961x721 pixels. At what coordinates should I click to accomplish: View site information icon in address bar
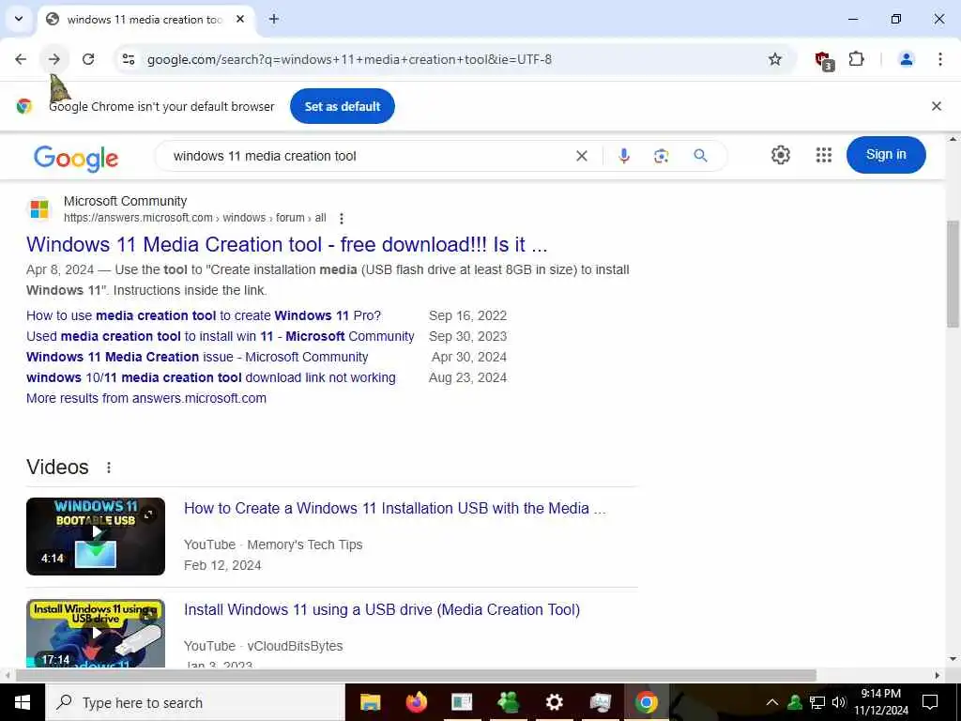[128, 59]
